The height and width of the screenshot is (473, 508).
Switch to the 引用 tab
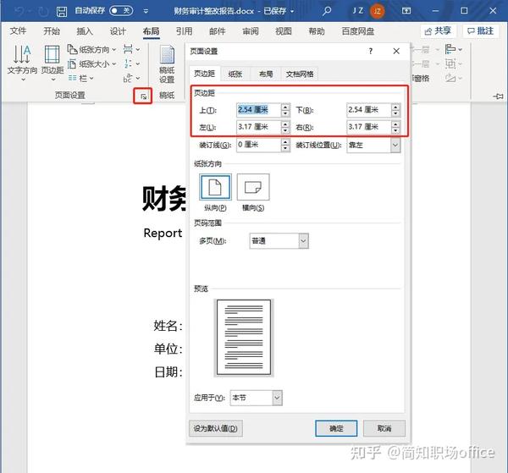pos(184,31)
